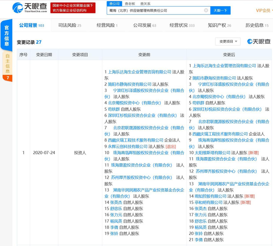Open 太阳维斯塔有限公司 link in 变更后 column
Viewport: 273px width, 246px height.
[x=213, y=153]
